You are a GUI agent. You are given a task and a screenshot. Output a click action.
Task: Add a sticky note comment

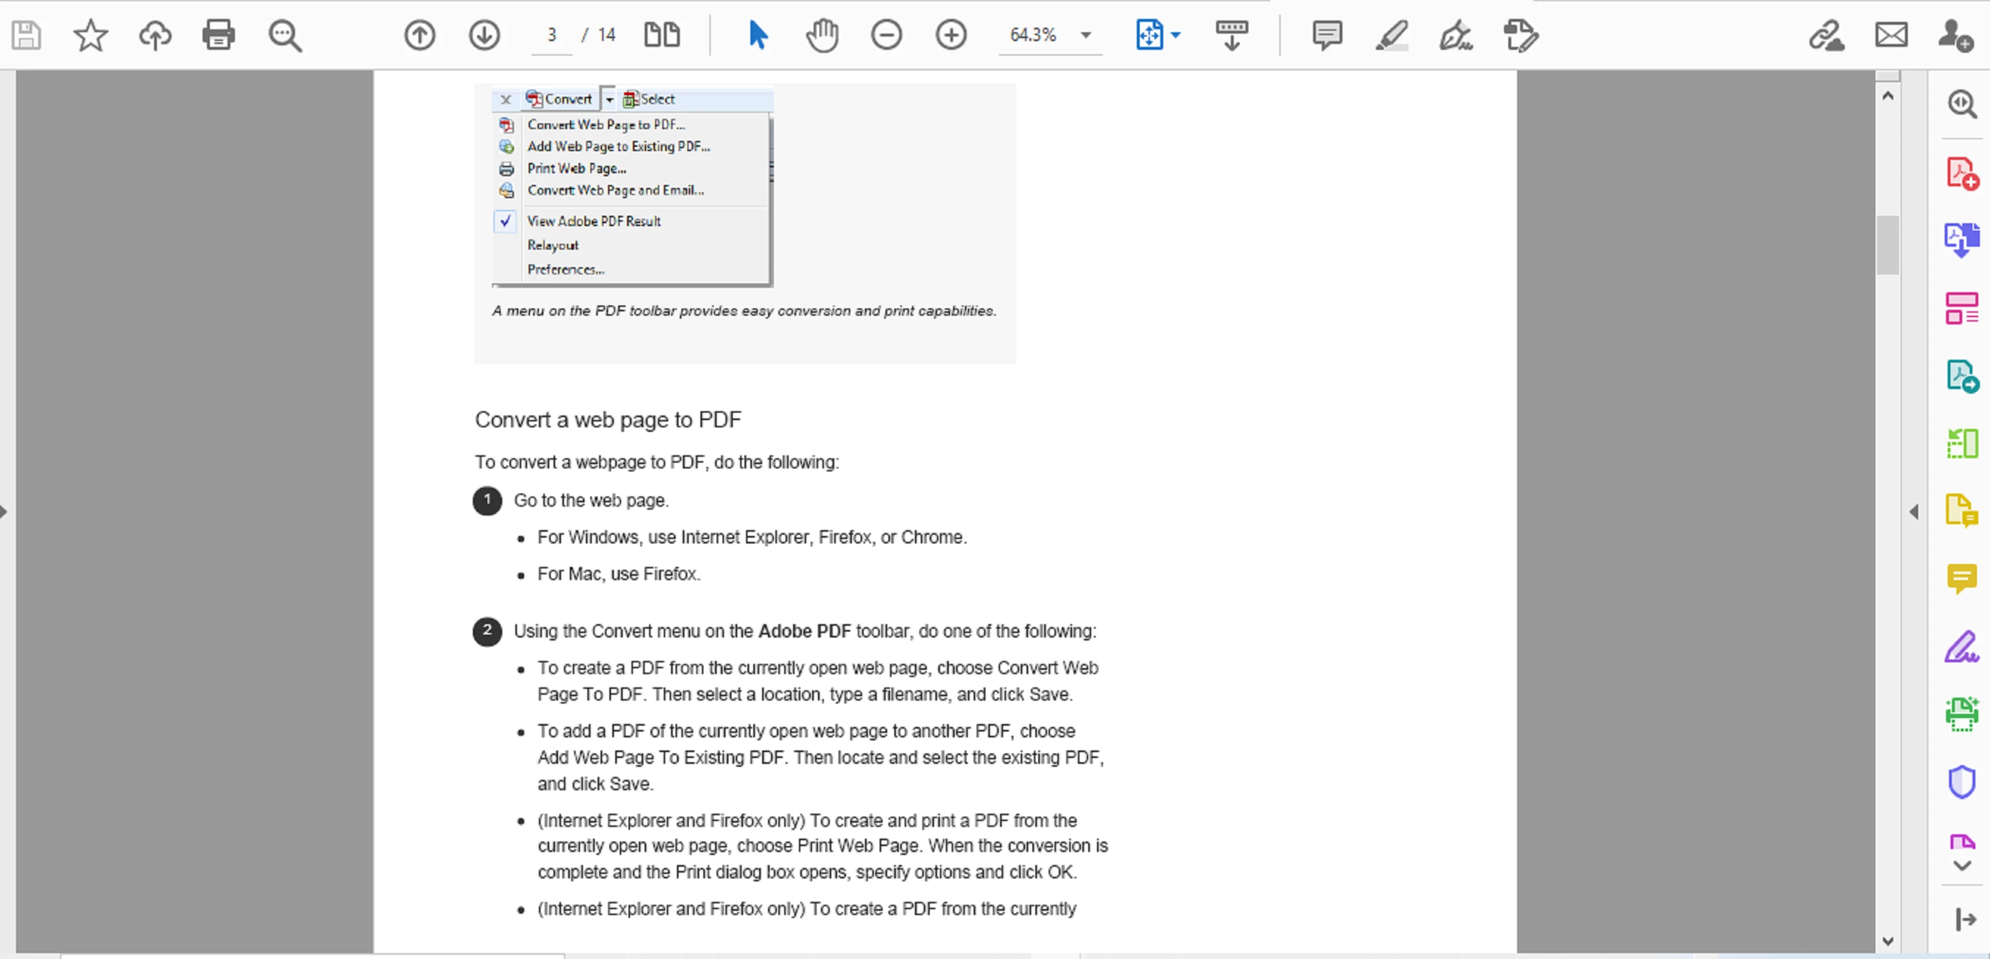click(x=1327, y=35)
